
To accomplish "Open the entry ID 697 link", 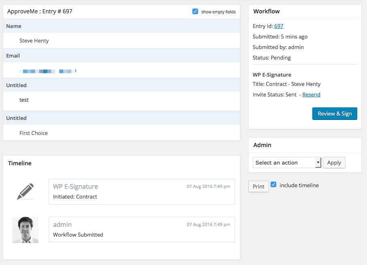I will point(279,26).
